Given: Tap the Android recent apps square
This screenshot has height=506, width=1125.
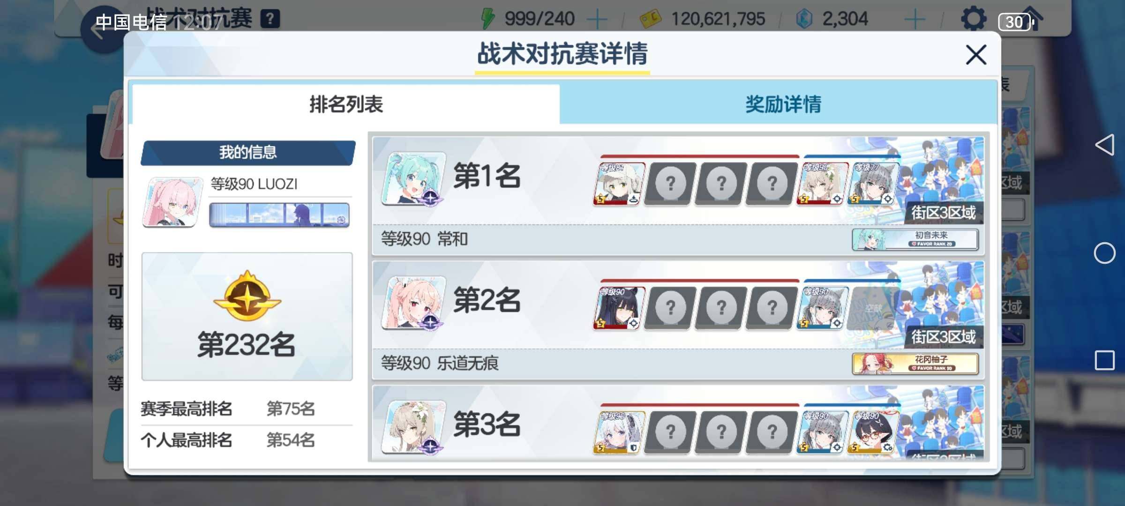Looking at the screenshot, I should [1104, 360].
